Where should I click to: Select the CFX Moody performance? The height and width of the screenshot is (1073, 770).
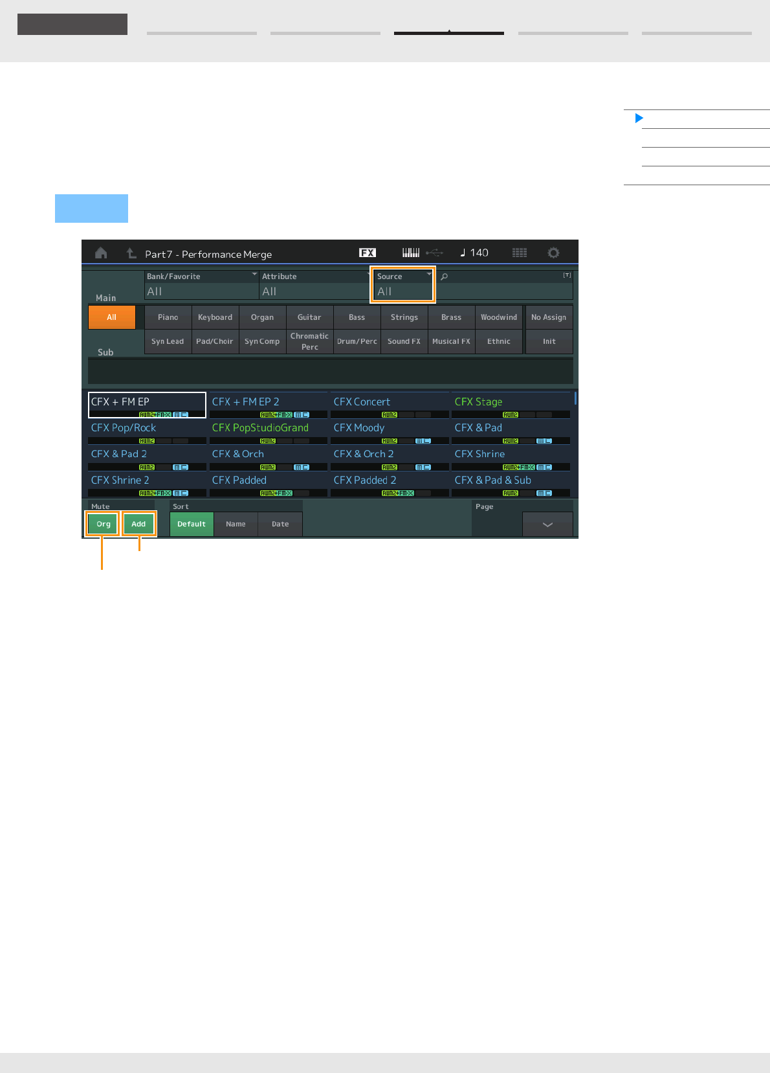390,431
